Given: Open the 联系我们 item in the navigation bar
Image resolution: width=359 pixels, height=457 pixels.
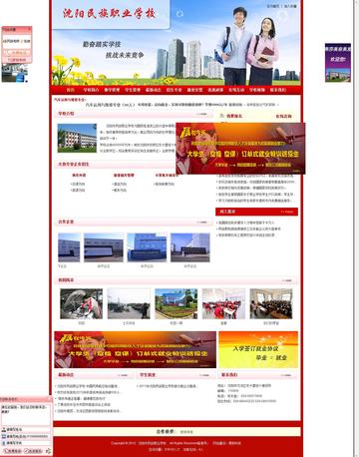Looking at the screenshot, I should click(278, 90).
